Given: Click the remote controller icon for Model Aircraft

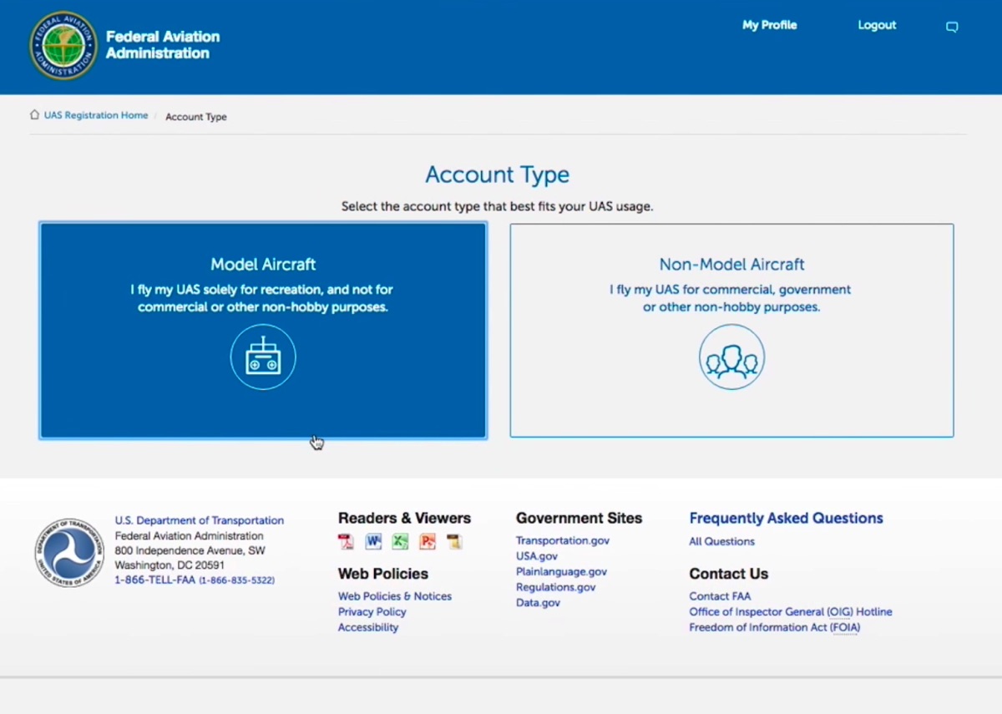Looking at the screenshot, I should click(x=263, y=357).
